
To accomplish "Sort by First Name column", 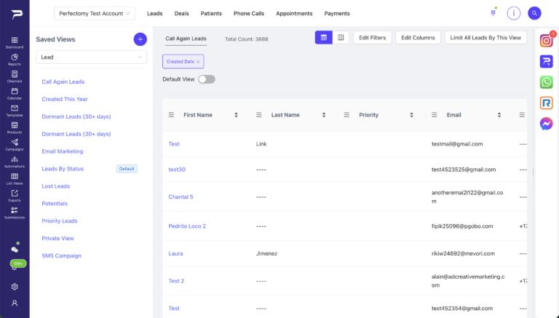I will 236,115.
